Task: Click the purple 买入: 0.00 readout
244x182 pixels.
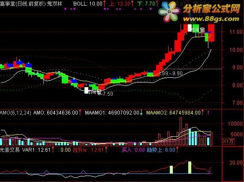Action: click(133, 150)
